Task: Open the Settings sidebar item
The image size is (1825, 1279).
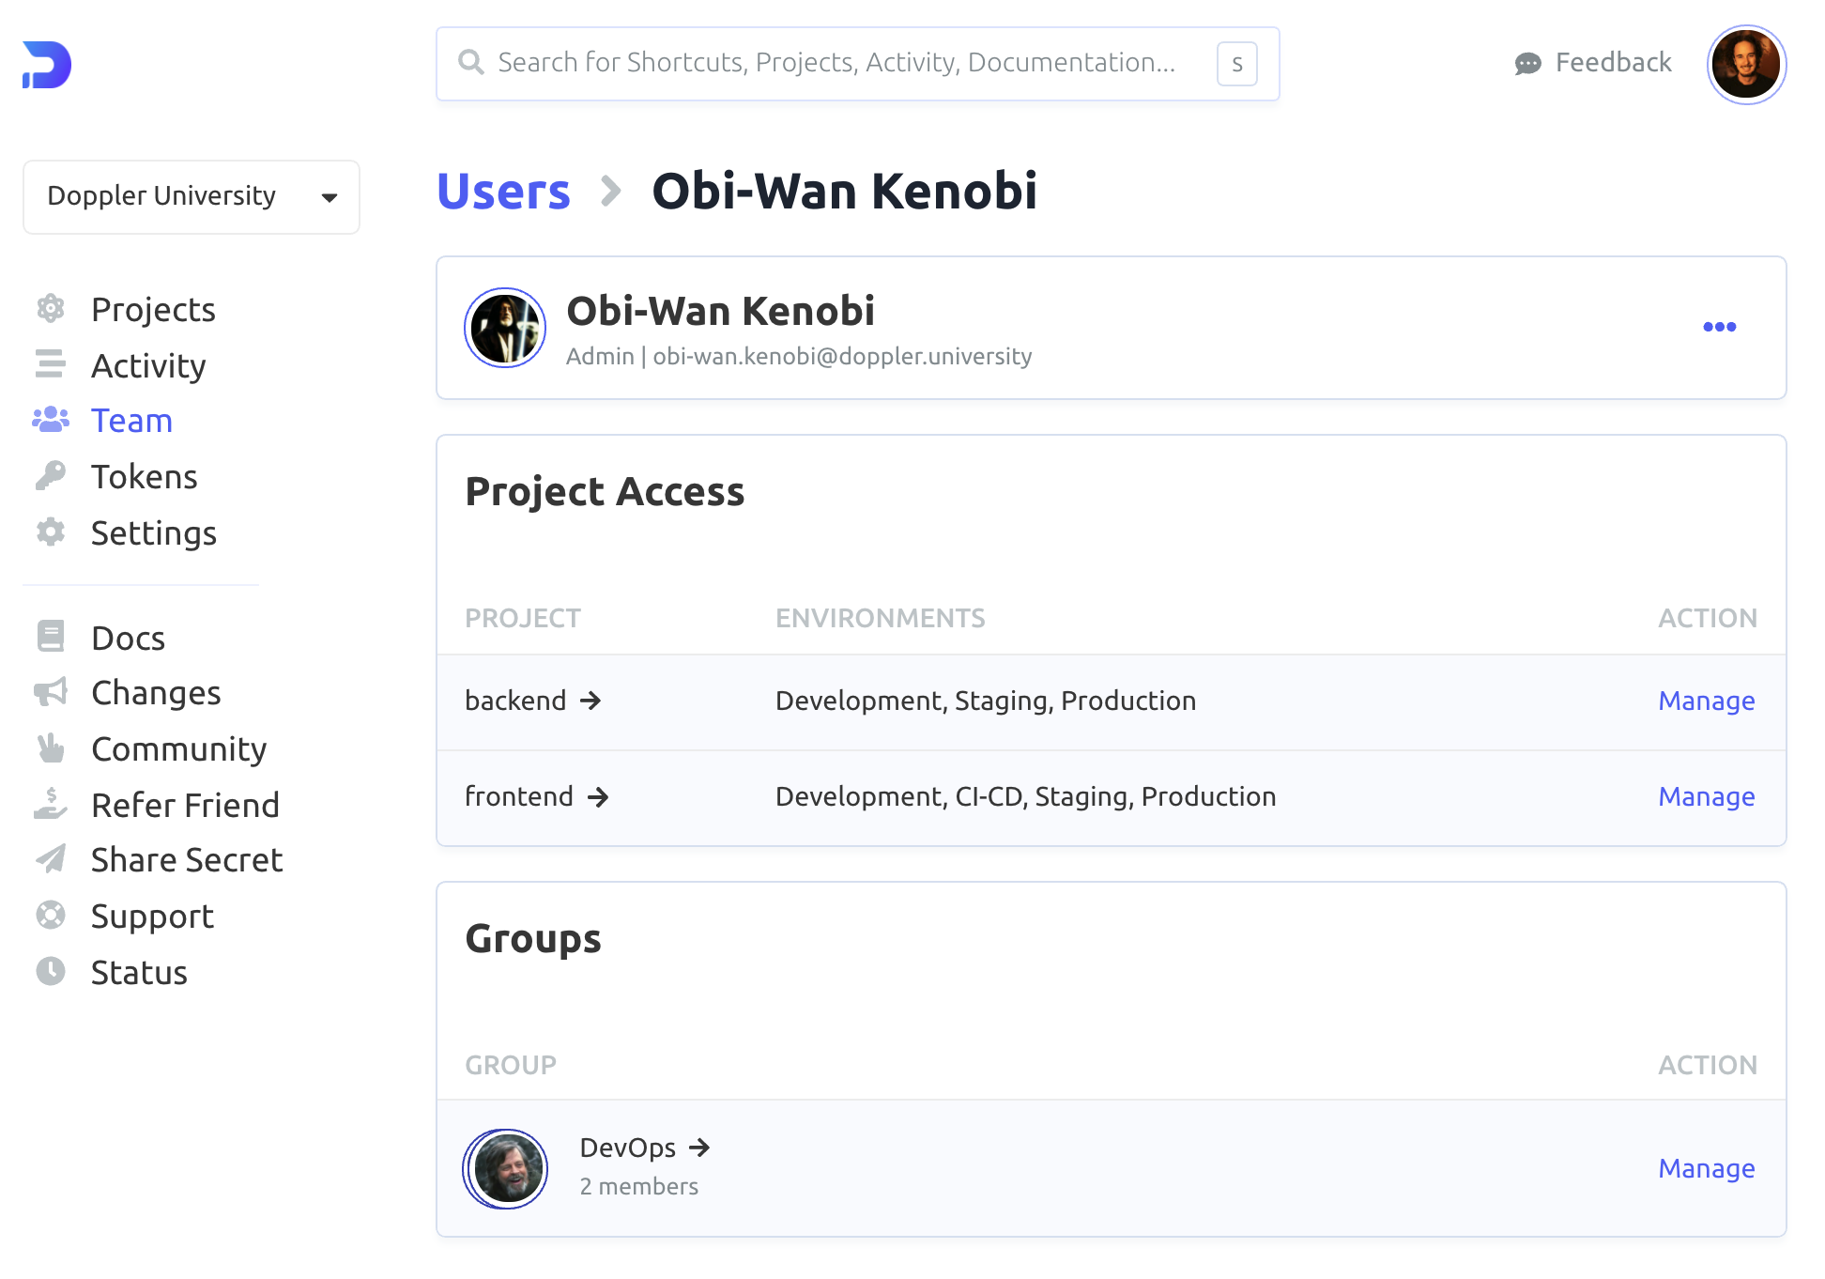Action: tap(154, 533)
